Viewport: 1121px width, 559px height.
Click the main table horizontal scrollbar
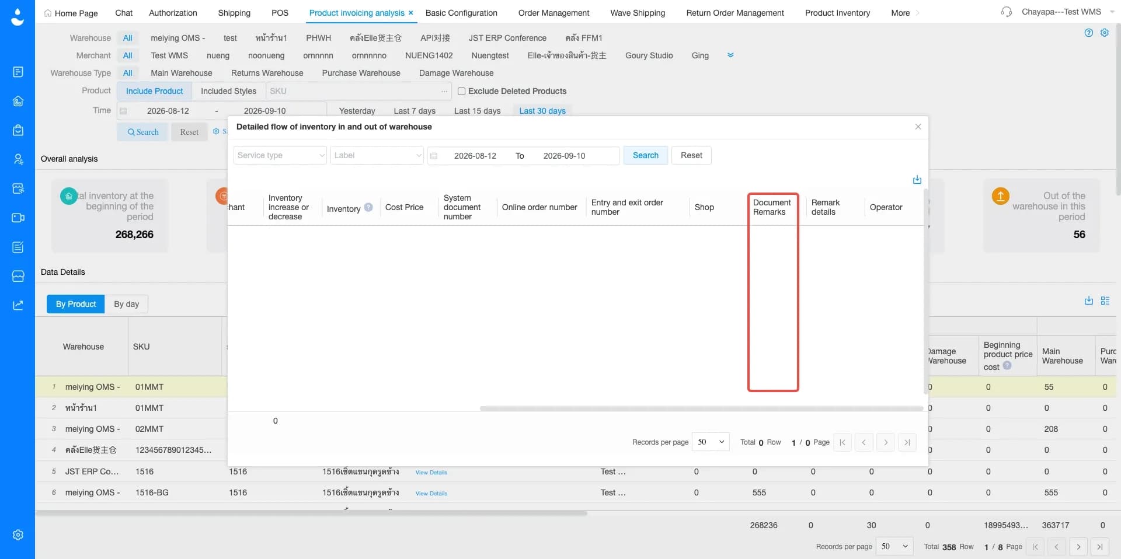(x=311, y=513)
